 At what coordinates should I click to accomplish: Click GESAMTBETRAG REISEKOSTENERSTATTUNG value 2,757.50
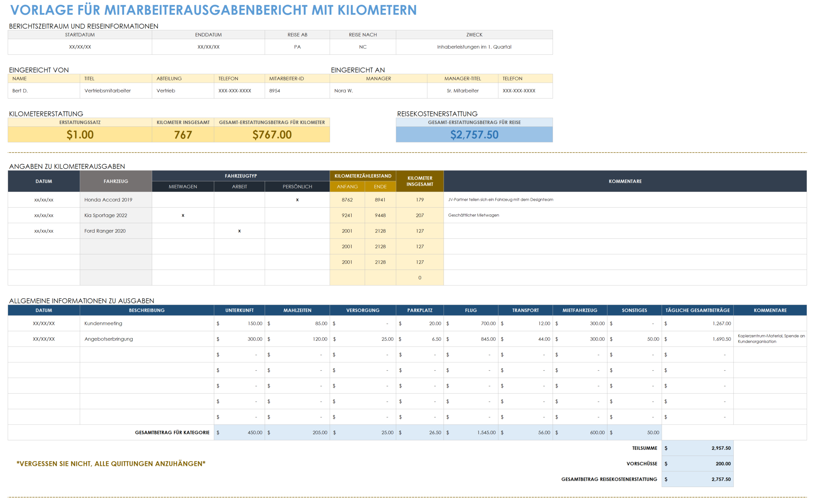[698, 479]
